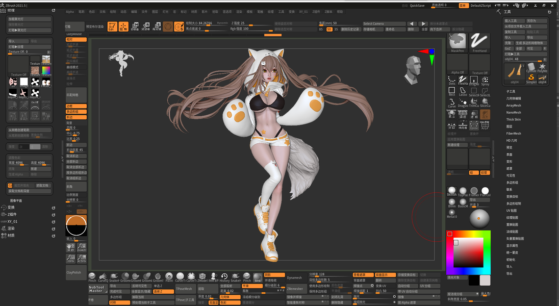This screenshot has height=306, width=559.
Task: Select the TrimCurve brush icon
Action: 474,103
